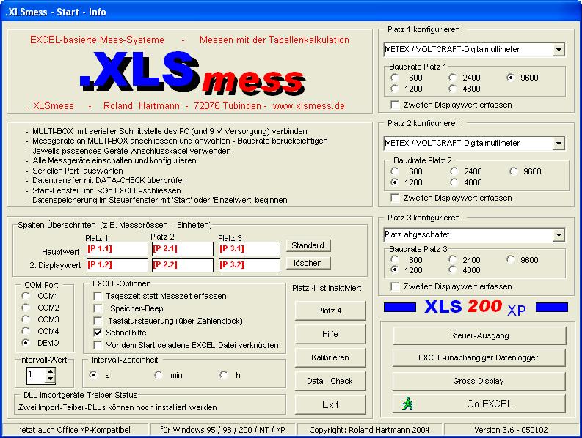582x438 pixels.
Task: Uncheck the Schnellhilfe option
Action: (x=98, y=333)
